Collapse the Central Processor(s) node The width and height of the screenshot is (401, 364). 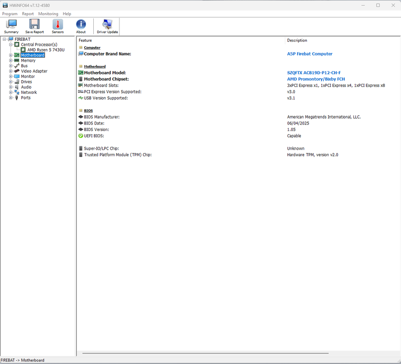(x=11, y=44)
